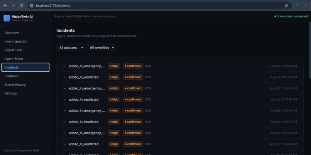Click the high badge on the 11:37:13 incident
The image size is (311, 155).
pos(114,66)
